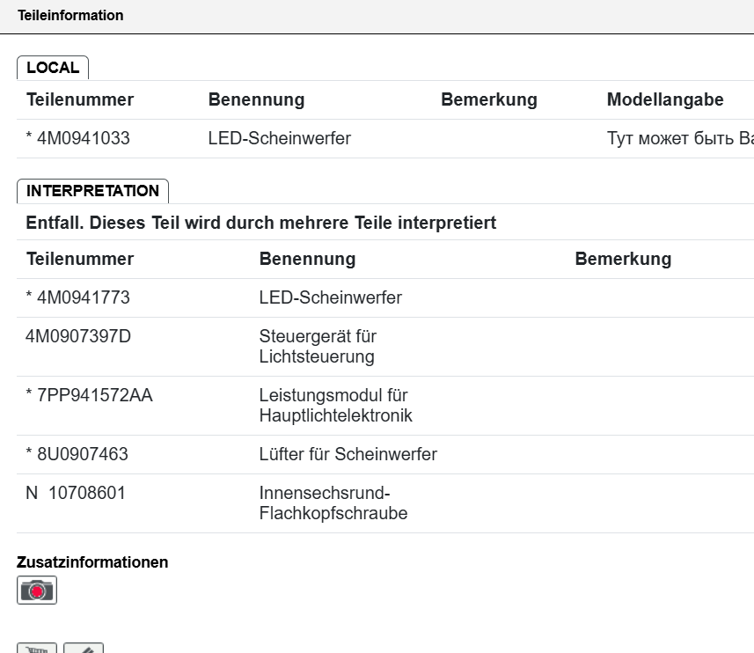The height and width of the screenshot is (653, 754).
Task: Select screw part N 10708601
Action: 76,493
